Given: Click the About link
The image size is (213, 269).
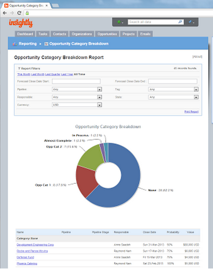Looking at the screenshot, I should 197,56.
